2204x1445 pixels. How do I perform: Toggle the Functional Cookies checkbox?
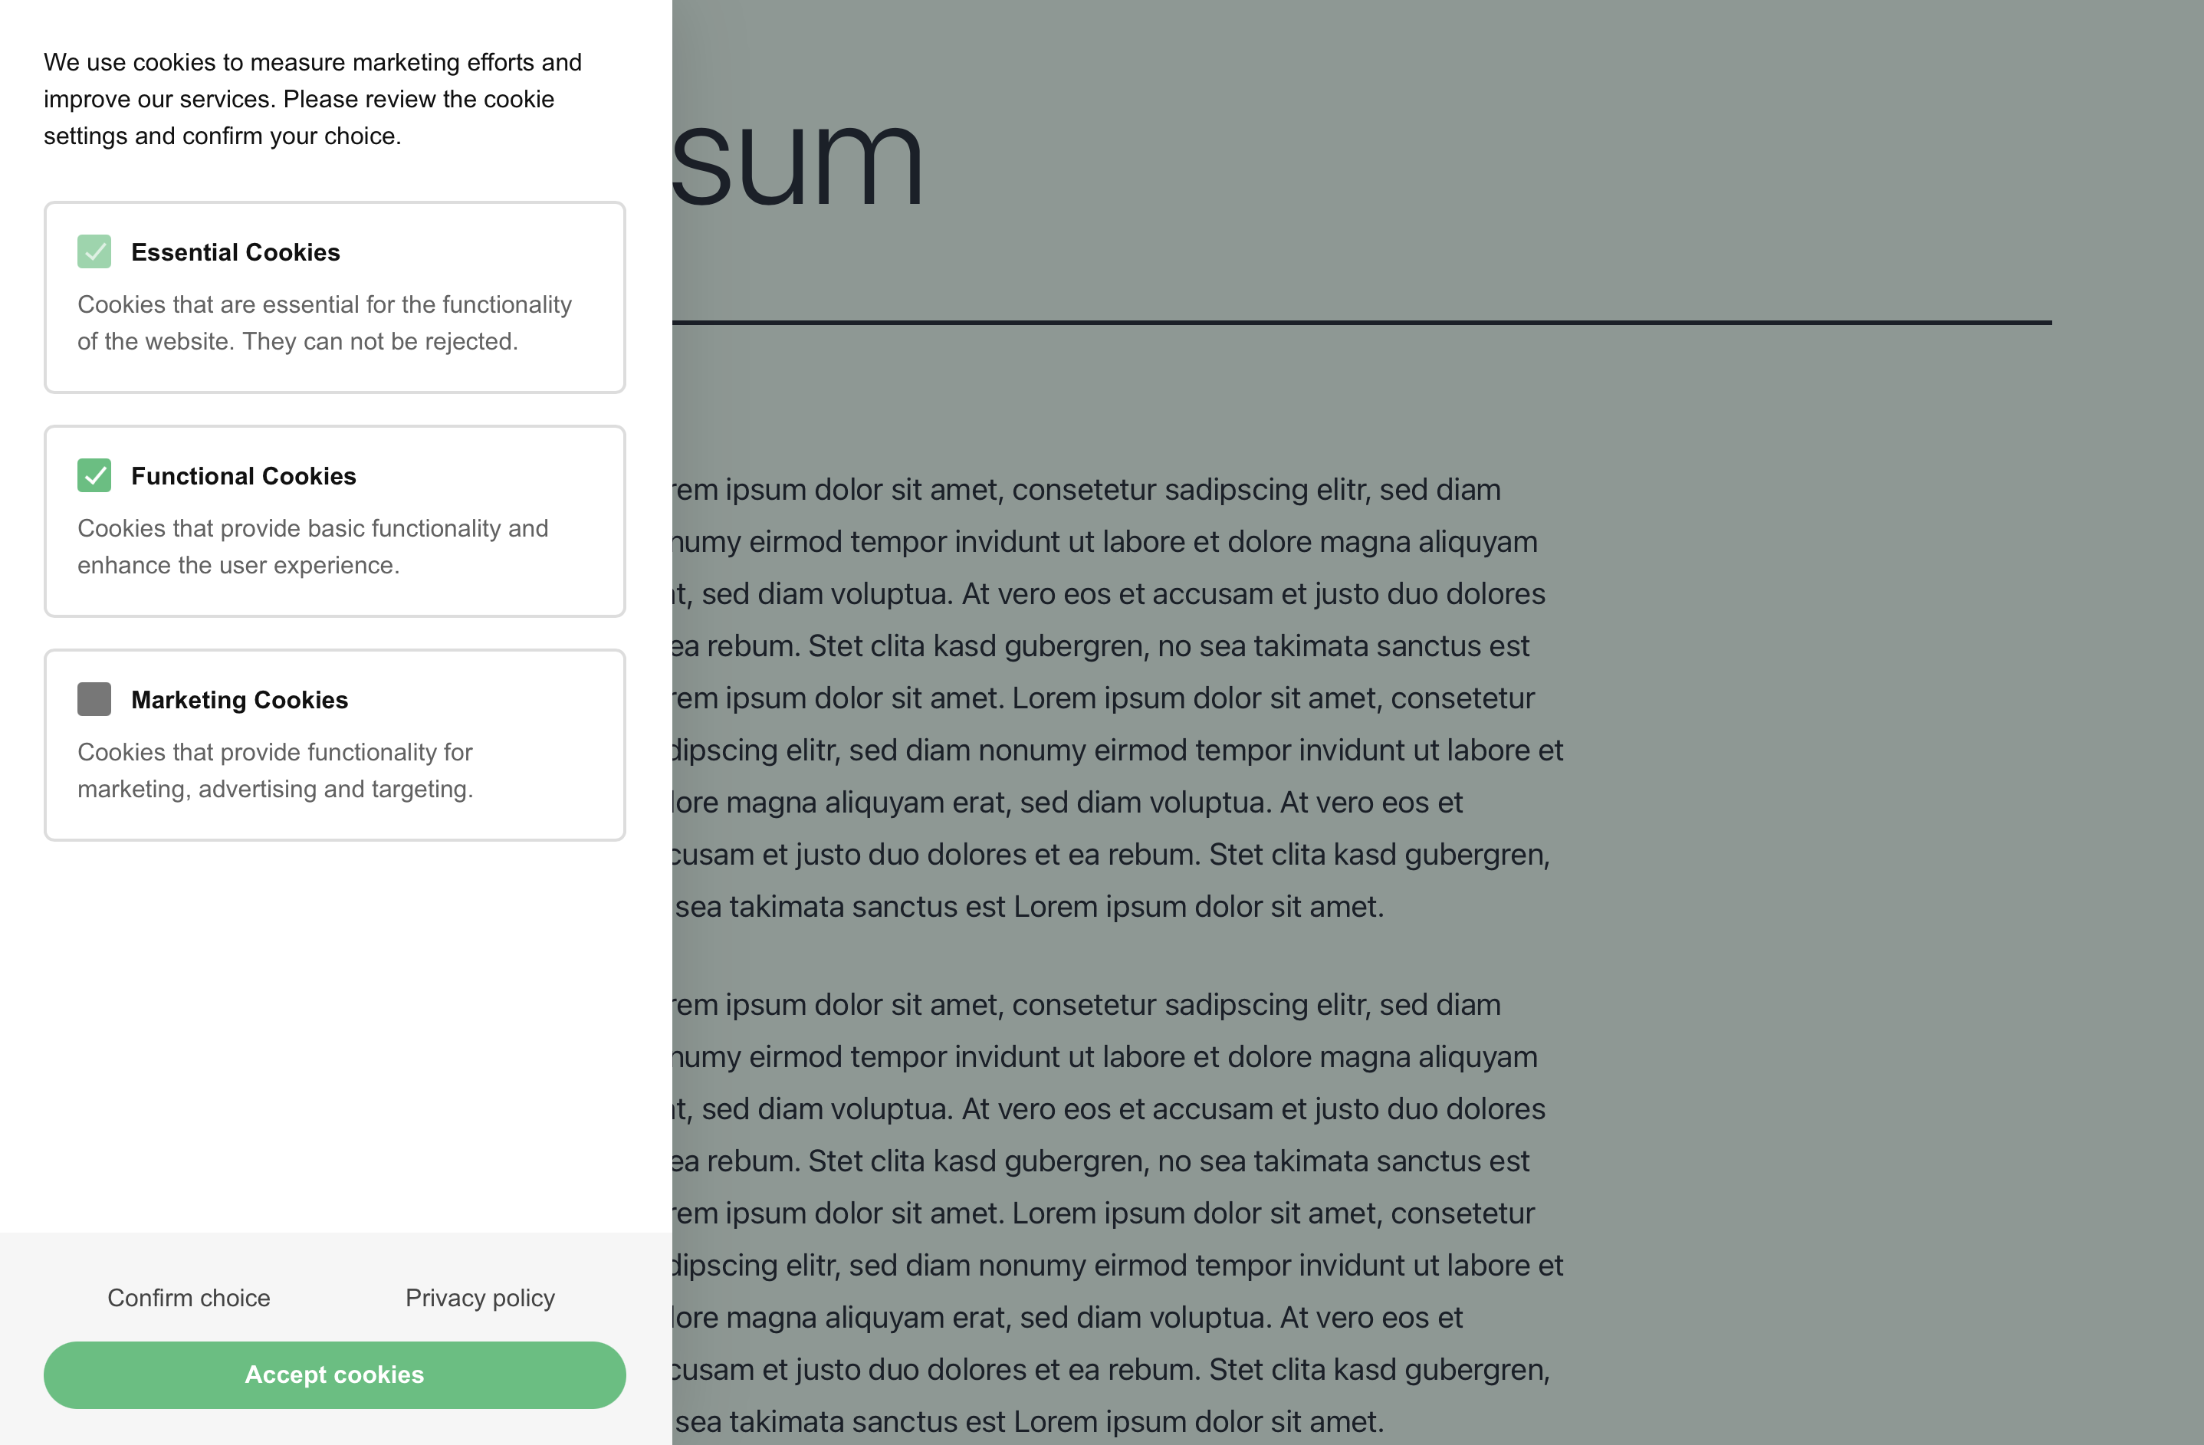coord(94,475)
